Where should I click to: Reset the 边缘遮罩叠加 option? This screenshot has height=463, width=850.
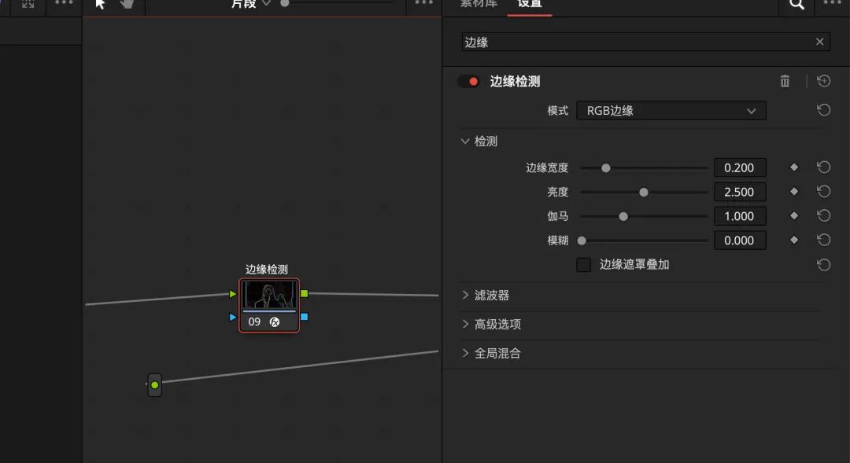click(x=823, y=265)
